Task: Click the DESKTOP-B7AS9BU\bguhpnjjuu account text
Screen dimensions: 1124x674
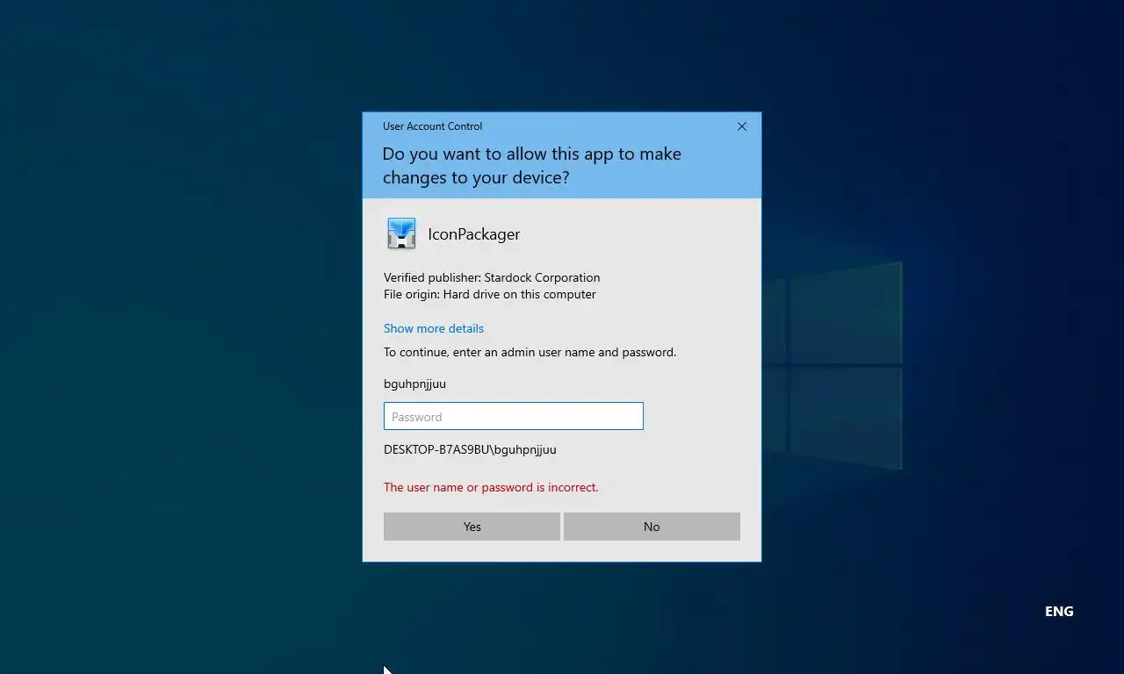Action: (470, 449)
